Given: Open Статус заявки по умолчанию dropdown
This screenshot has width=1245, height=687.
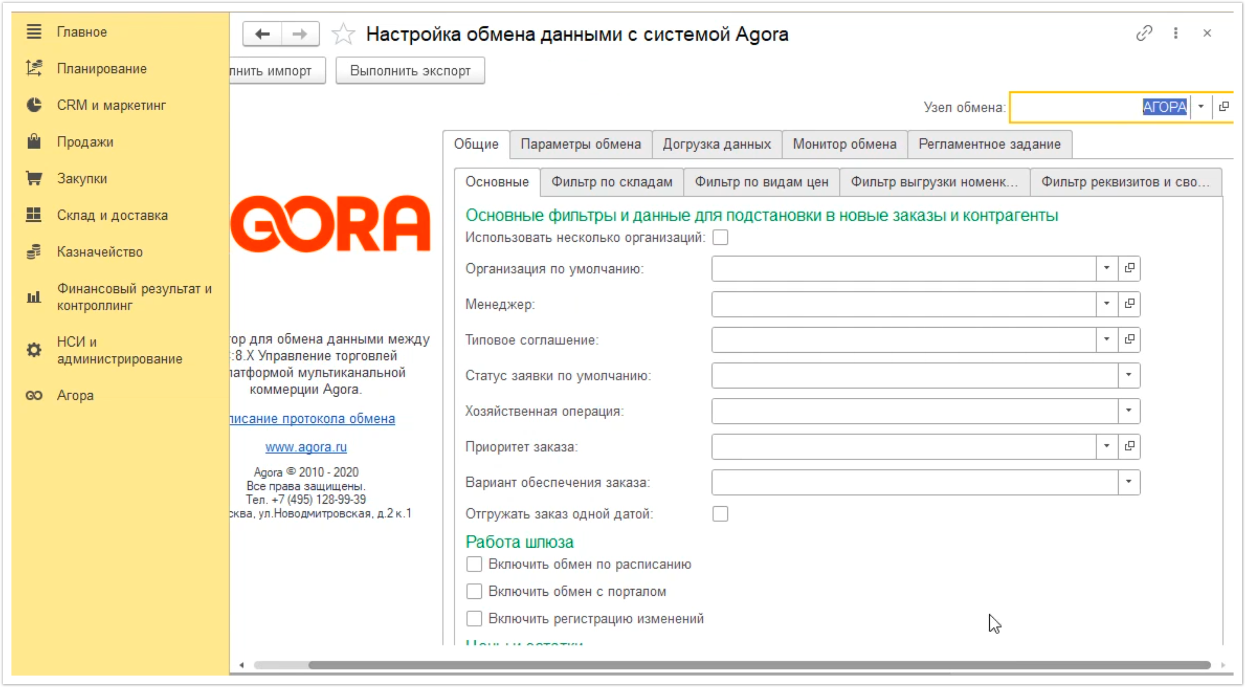Looking at the screenshot, I should (1129, 375).
